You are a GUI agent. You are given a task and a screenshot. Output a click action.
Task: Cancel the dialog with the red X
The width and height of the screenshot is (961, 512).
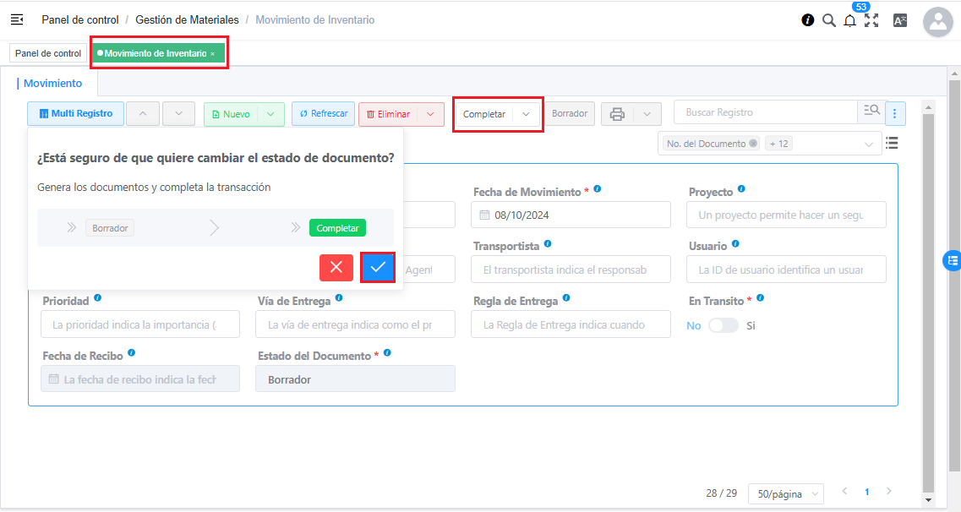click(x=336, y=267)
